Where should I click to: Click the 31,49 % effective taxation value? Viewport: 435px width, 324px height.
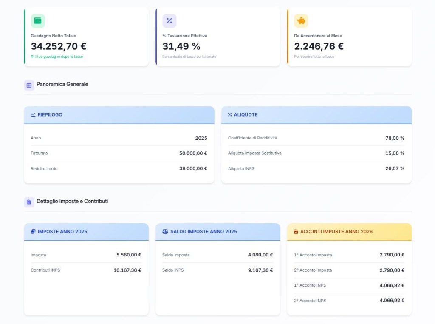pyautogui.click(x=181, y=46)
